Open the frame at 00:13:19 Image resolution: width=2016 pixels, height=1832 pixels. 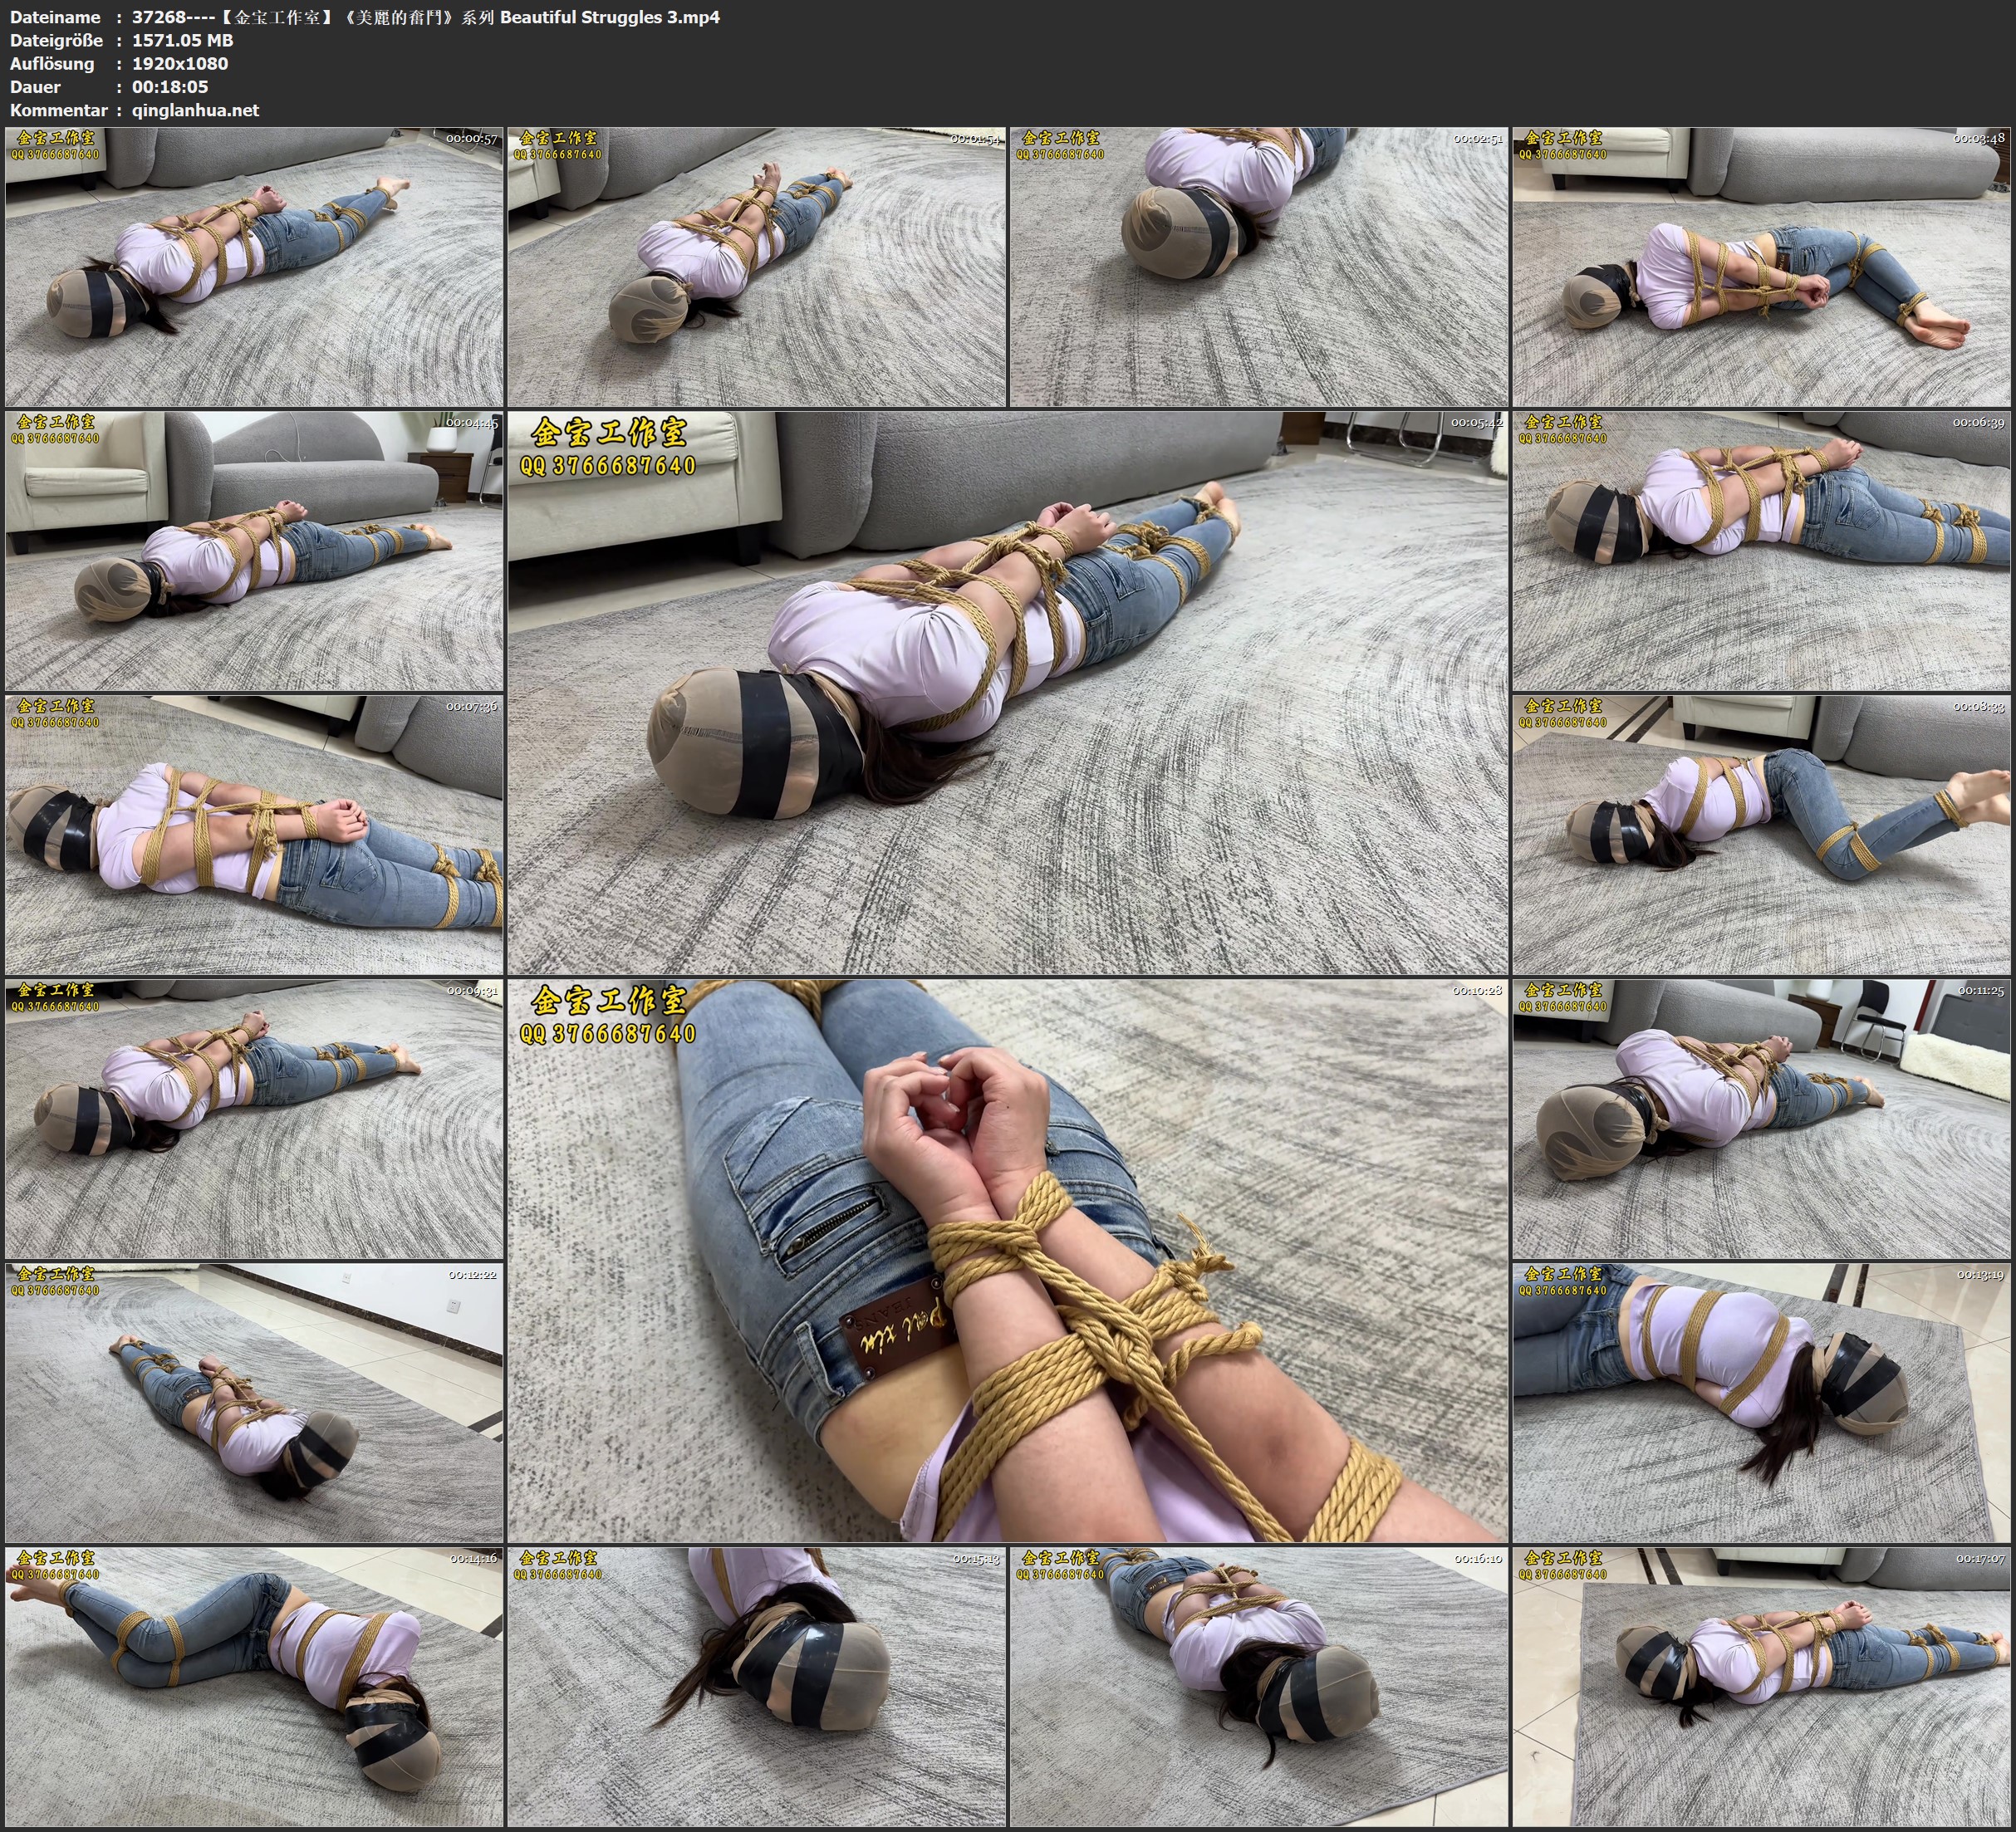coord(1762,1403)
